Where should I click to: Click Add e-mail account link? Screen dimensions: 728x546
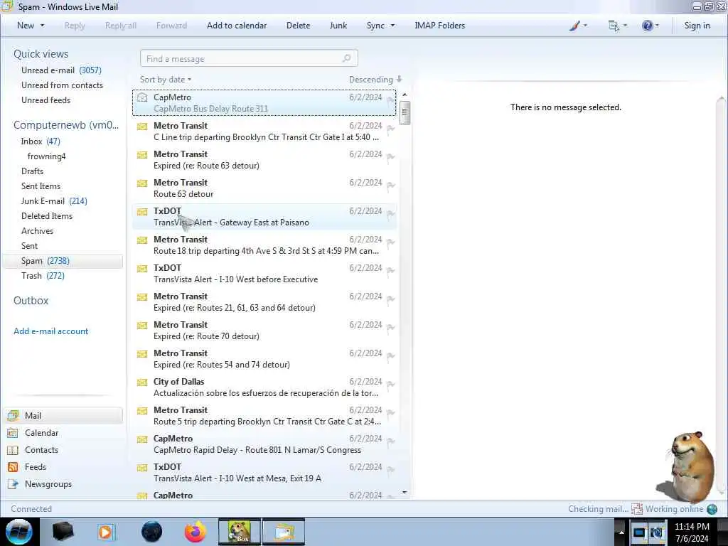coord(51,331)
